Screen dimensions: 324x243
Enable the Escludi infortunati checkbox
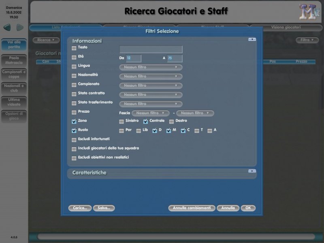point(74,140)
